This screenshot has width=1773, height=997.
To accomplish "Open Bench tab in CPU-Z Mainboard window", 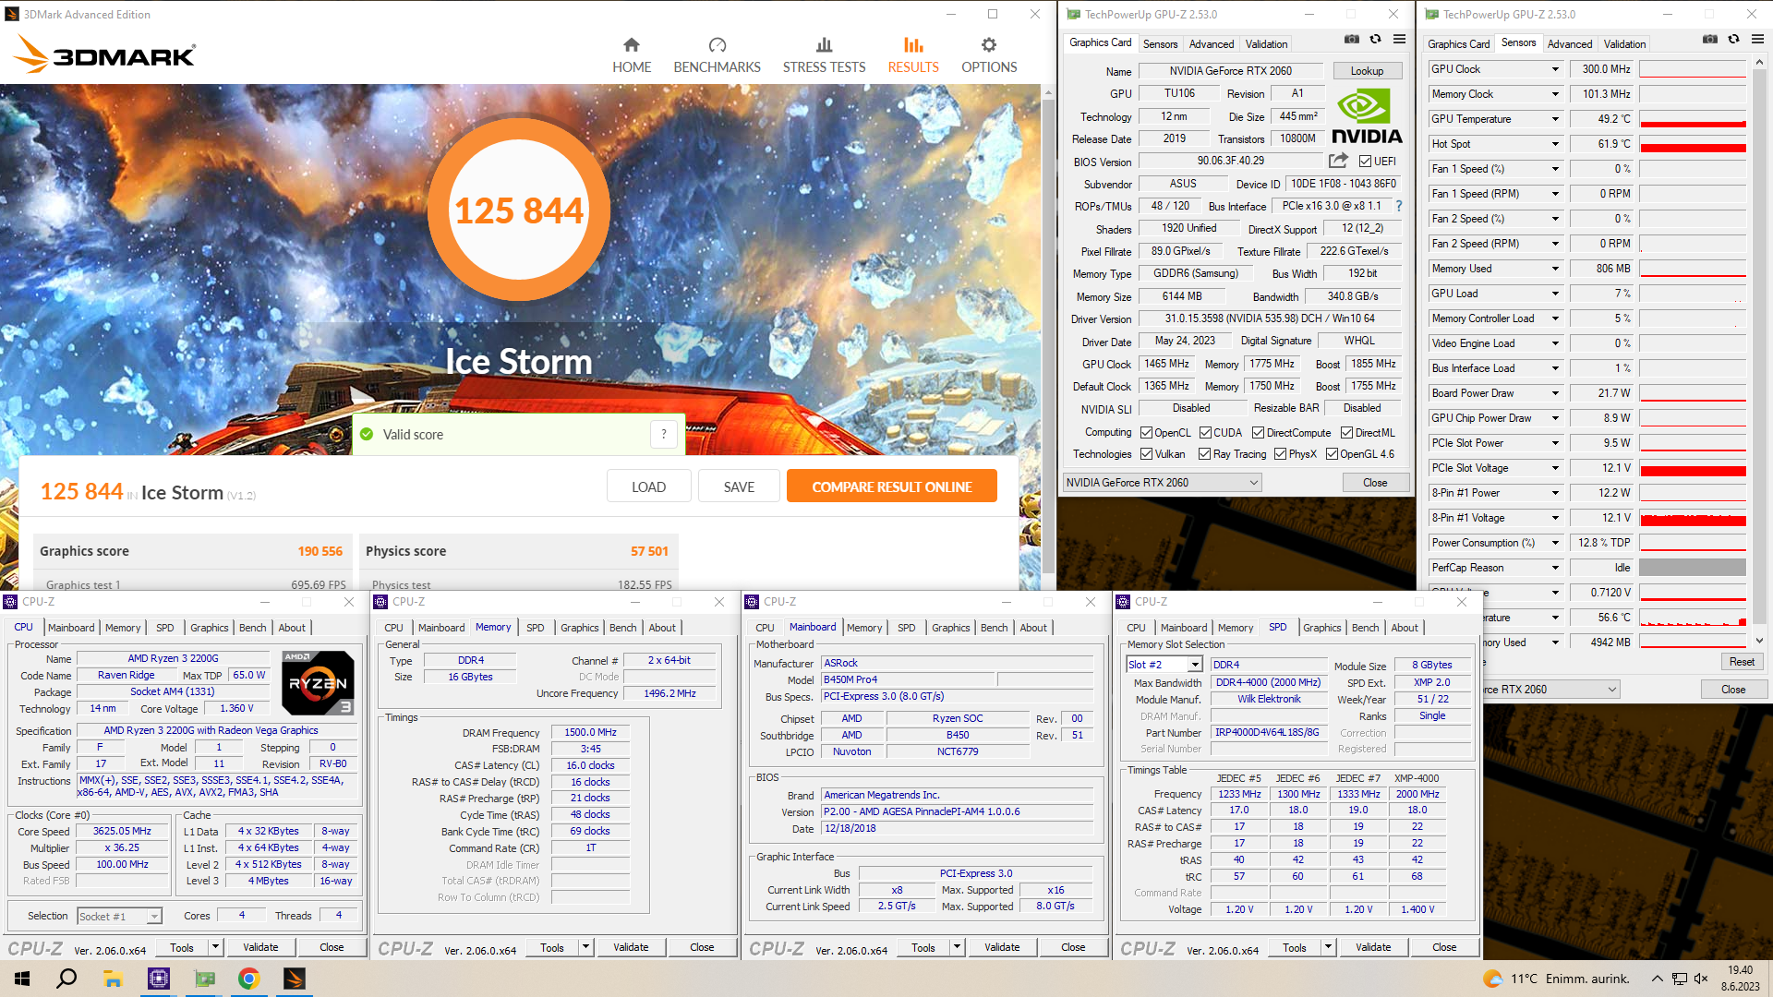I will tap(994, 628).
